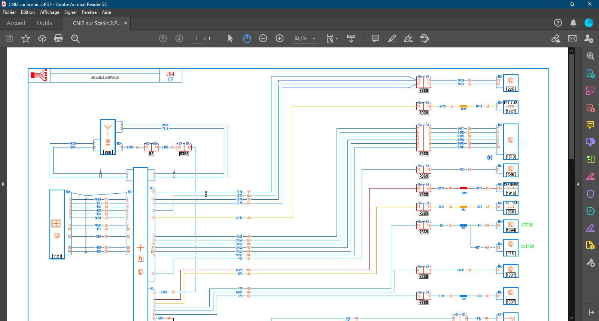Expand the left navigation pane
This screenshot has width=599, height=321.
point(3,184)
